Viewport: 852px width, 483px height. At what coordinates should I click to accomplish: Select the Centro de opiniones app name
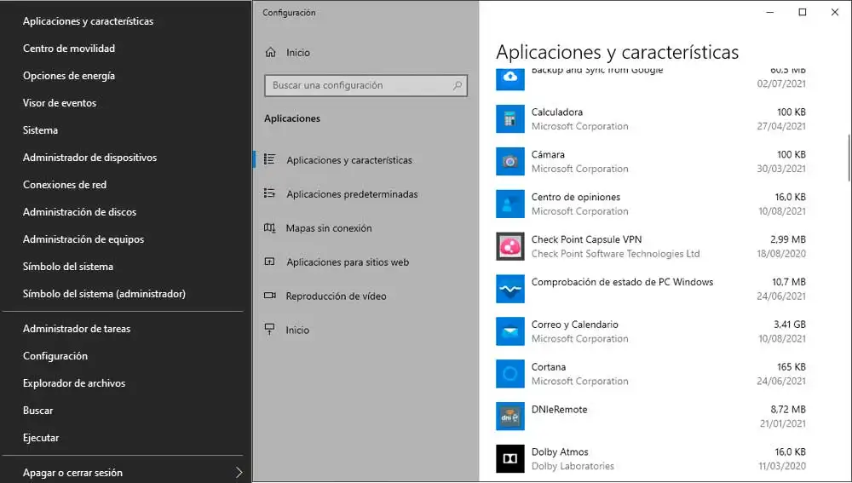click(x=575, y=197)
